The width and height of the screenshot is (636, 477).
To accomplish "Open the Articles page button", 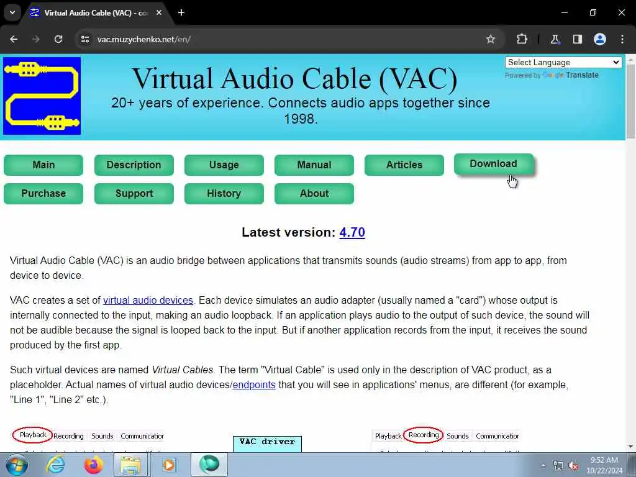I will 404,165.
